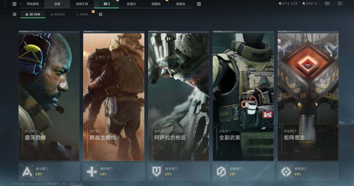Open the 全副武装 mission card
This screenshot has width=354, height=186.
point(243,96)
